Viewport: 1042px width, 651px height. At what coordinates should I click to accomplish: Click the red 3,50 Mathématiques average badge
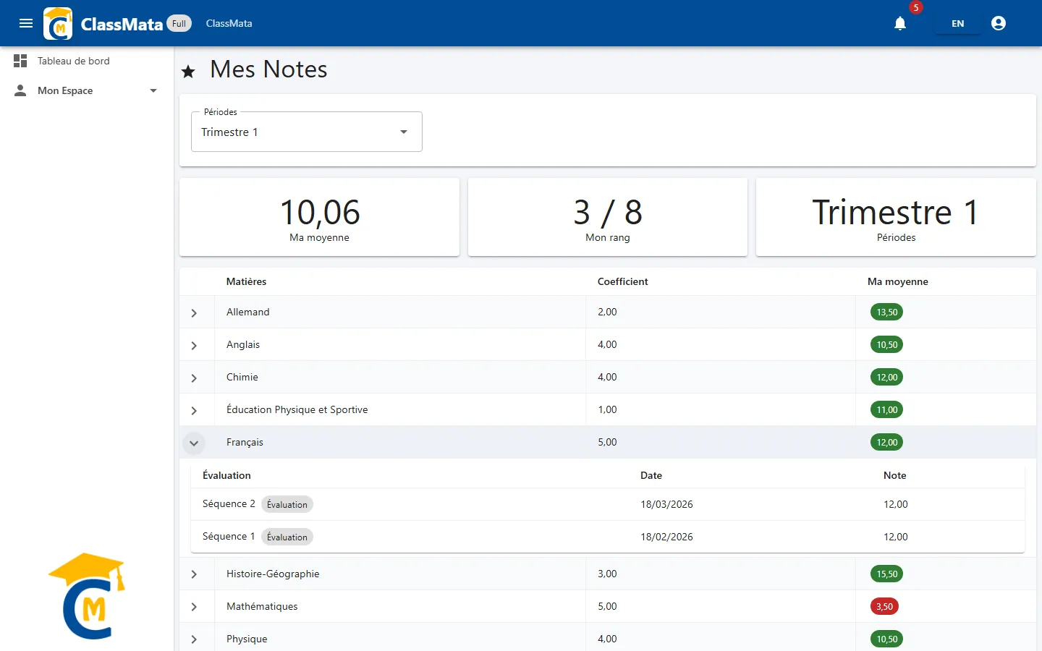pyautogui.click(x=884, y=606)
